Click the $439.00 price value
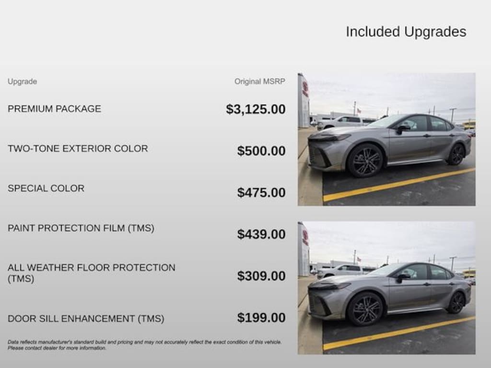Viewport: 491px width, 368px height. (261, 234)
